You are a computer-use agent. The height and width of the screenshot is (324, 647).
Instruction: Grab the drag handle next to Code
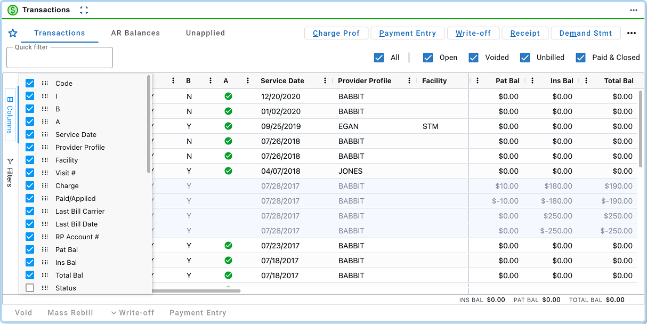[x=45, y=83]
